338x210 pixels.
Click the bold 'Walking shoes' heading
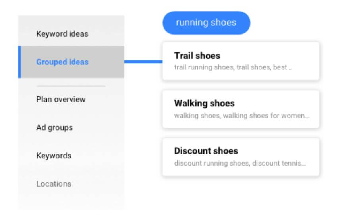(204, 103)
